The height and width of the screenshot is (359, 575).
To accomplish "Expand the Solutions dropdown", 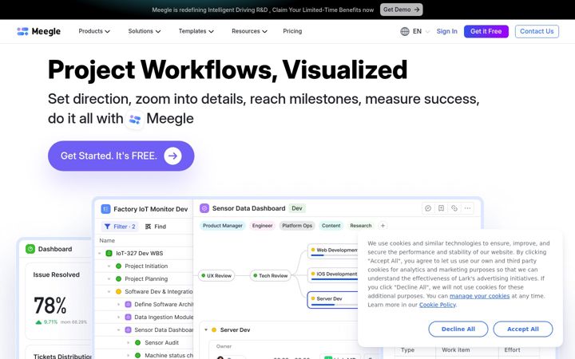I will click(145, 31).
